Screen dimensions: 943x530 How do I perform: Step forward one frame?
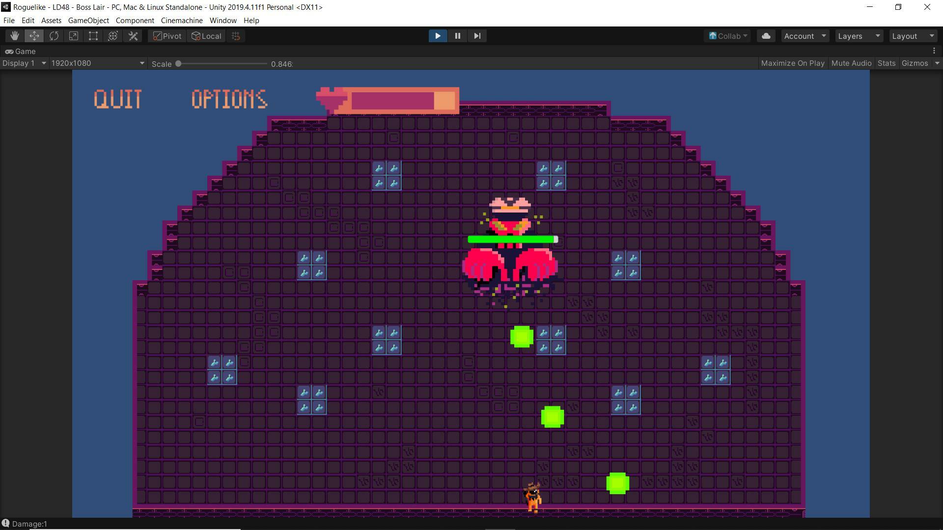click(477, 36)
